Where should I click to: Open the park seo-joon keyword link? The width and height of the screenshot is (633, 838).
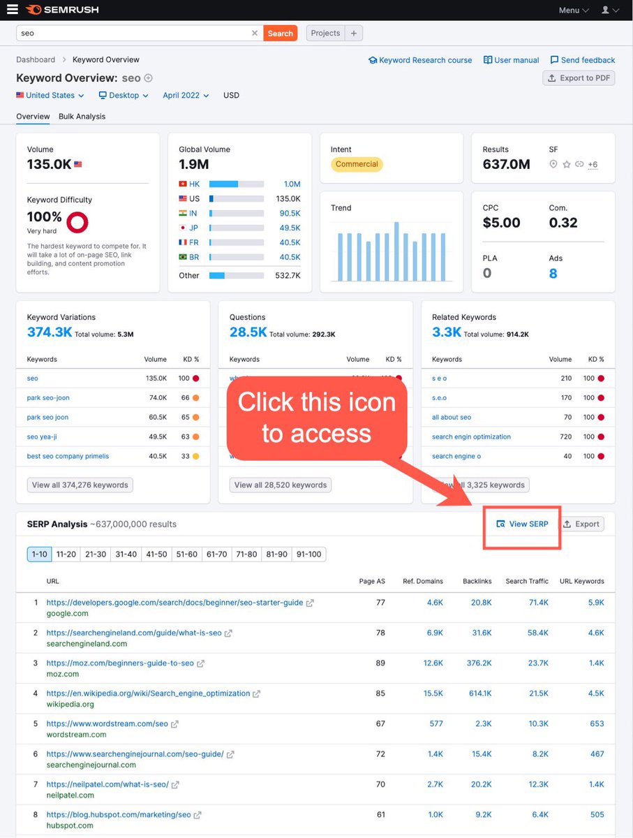click(x=48, y=398)
